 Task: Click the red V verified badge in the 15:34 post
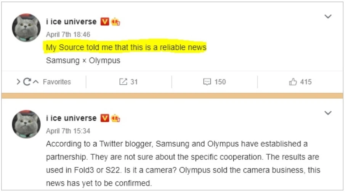pos(105,118)
